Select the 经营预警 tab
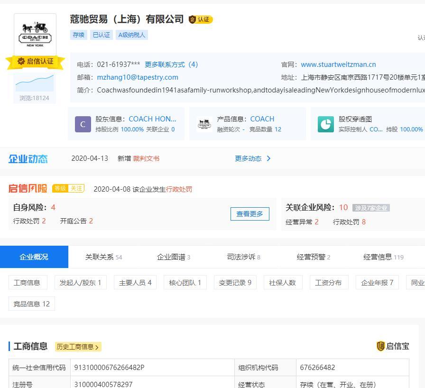Image resolution: width=425 pixels, height=388 pixels. pos(313,257)
